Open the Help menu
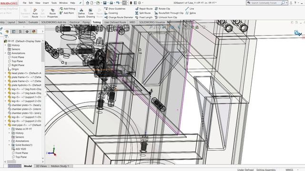 point(72,3)
